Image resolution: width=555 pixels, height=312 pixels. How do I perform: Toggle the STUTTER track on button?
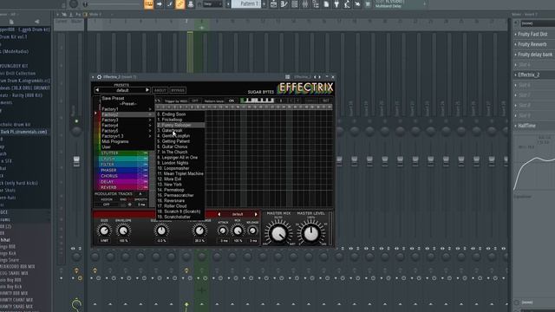coord(145,153)
